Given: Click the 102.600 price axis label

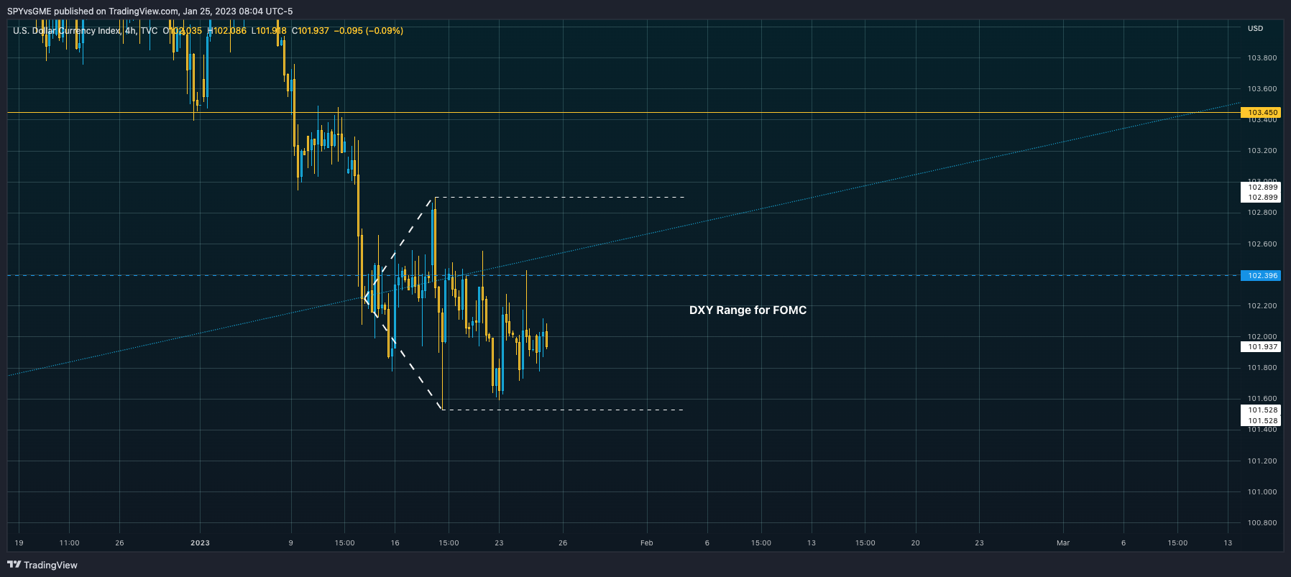Looking at the screenshot, I should click(x=1262, y=244).
